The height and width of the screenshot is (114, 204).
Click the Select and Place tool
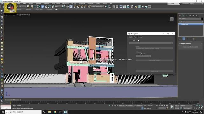[53, 7]
